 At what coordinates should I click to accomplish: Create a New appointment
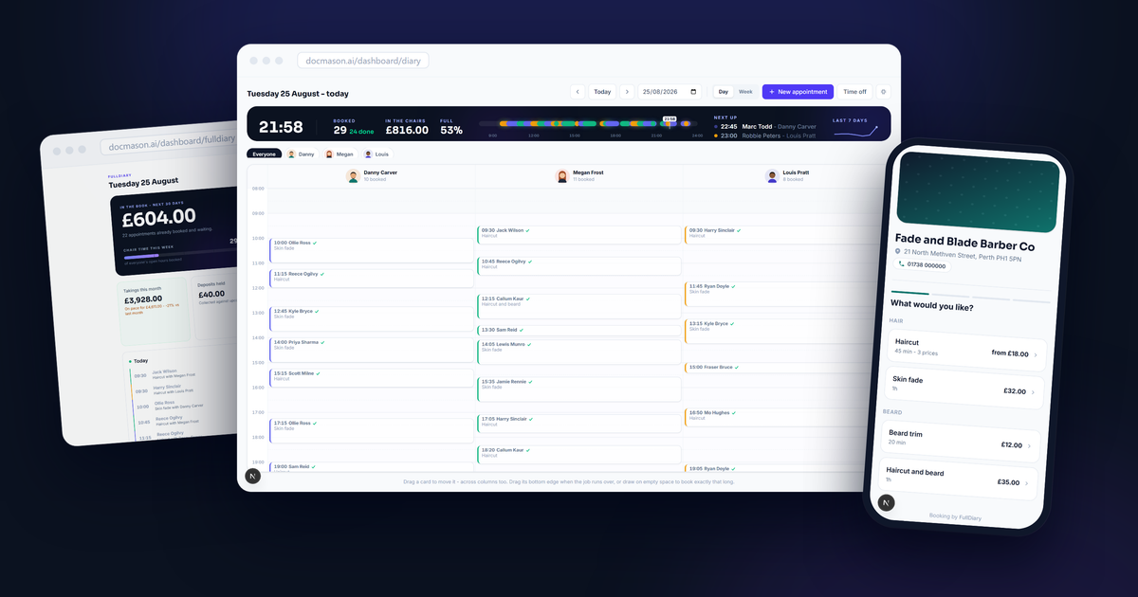tap(798, 92)
